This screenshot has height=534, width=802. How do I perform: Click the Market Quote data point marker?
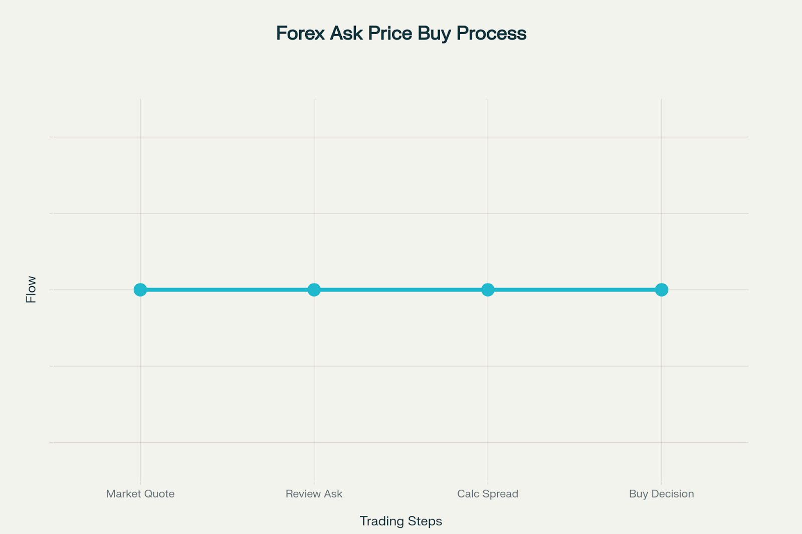[x=140, y=290]
